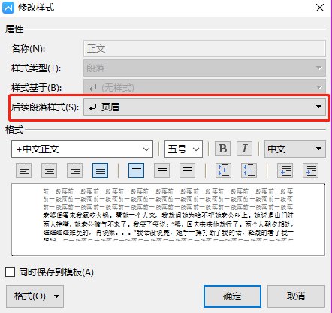Open the +中文正文 font dropdown

82,149
